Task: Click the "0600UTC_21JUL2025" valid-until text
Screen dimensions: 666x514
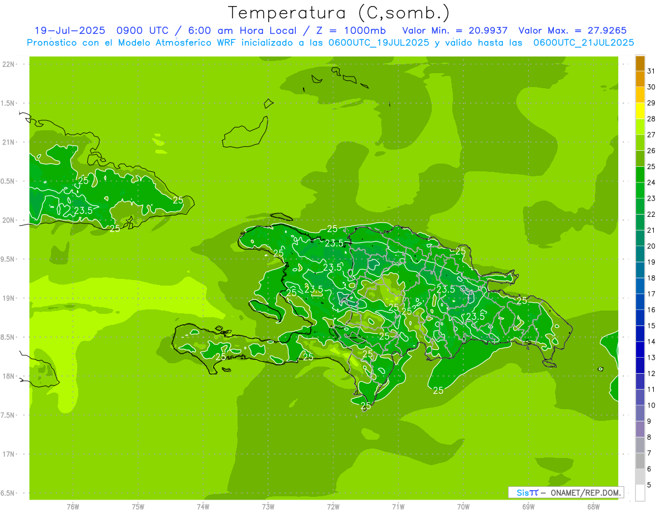Action: coord(583,43)
